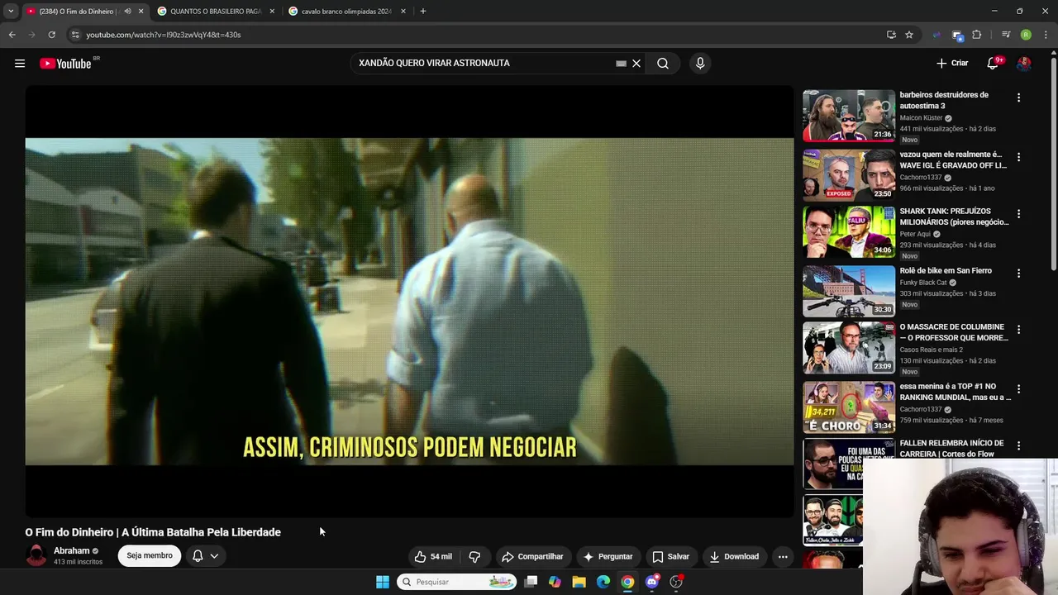The width and height of the screenshot is (1058, 595).
Task: Expand the subscription notification bell dropdown
Action: [x=205, y=555]
